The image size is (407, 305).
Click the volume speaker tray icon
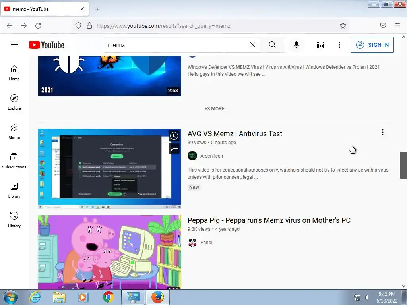(367, 297)
